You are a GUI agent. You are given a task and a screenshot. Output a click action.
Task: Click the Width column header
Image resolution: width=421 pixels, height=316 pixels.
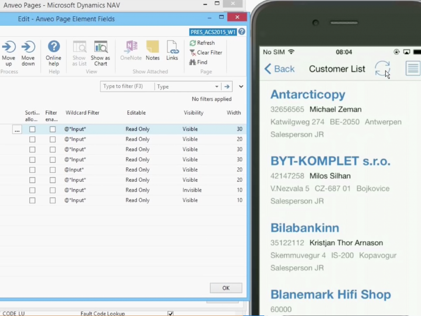tap(234, 113)
